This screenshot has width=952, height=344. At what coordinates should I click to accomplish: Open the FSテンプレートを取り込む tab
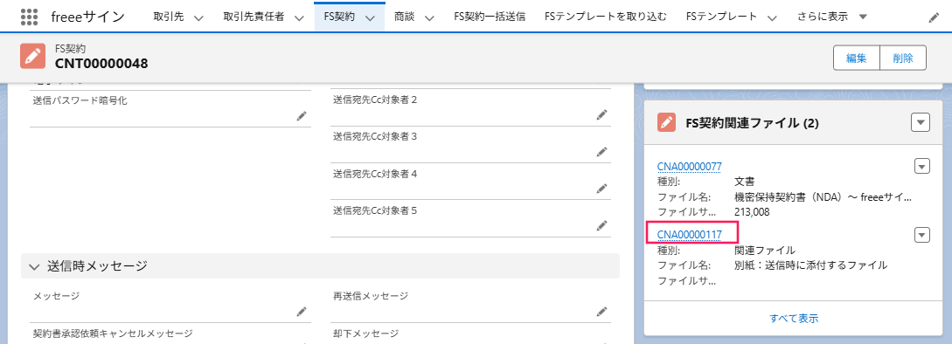point(606,17)
